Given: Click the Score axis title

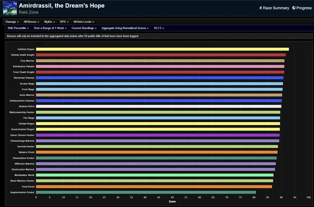Looking at the screenshot, I should point(172,202).
